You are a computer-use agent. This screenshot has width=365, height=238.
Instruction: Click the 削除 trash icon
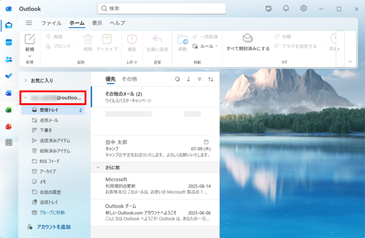(x=88, y=39)
